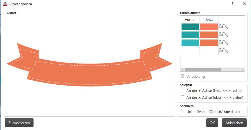The image size is (251, 130).
Task: Click the left arrow of the color table scrollbar
Action: click(183, 69)
